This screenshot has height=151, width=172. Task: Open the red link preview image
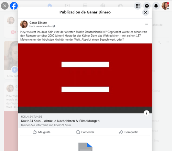pyautogui.click(x=85, y=78)
